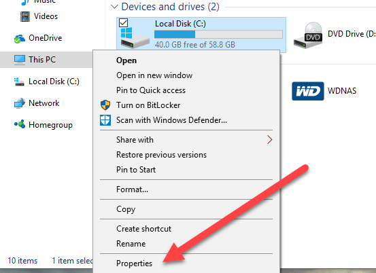Collapse the Devices and drives section
Image resolution: width=376 pixels, height=273 pixels.
tap(115, 7)
